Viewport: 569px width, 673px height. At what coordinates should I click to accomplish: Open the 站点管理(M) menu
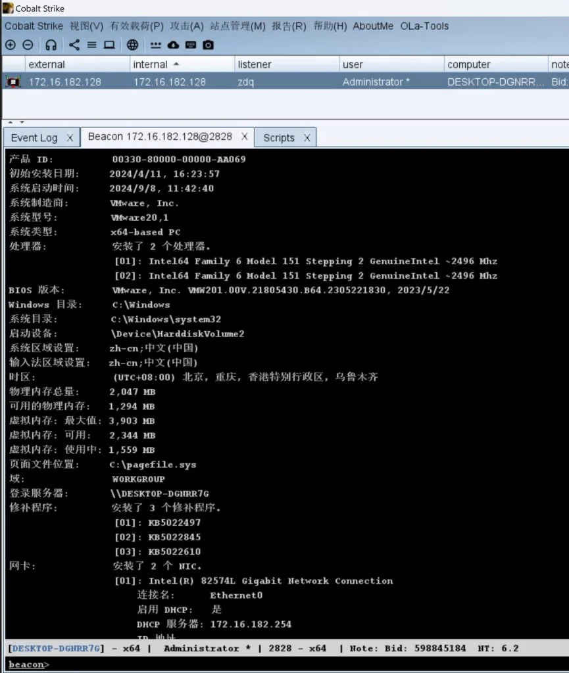point(238,26)
